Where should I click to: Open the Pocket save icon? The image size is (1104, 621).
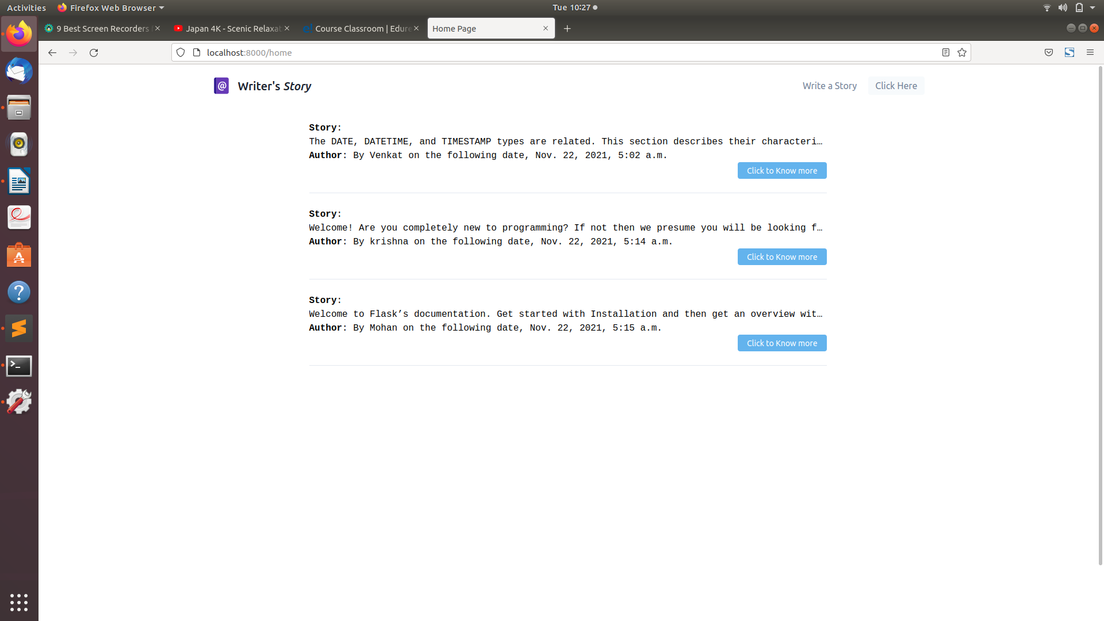1049,52
